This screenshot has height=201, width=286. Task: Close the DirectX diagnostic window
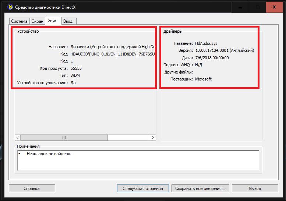pos(274,7)
